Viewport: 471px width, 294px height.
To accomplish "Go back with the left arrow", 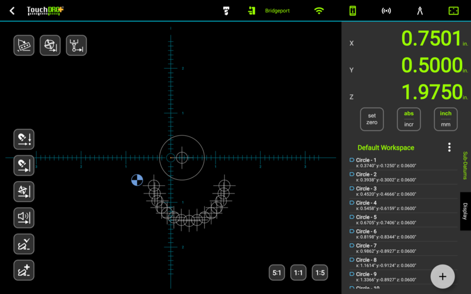I will [x=12, y=11].
